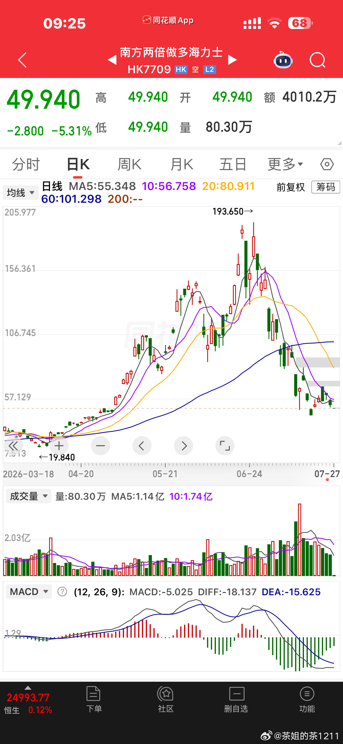343x744 pixels.
Task: Toggle the 前复权 adjustment setting
Action: coord(291,187)
